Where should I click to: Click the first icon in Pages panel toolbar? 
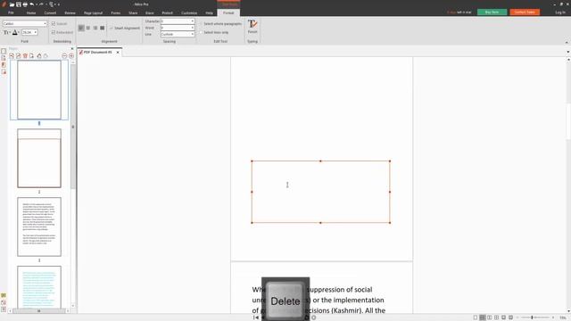click(x=12, y=55)
